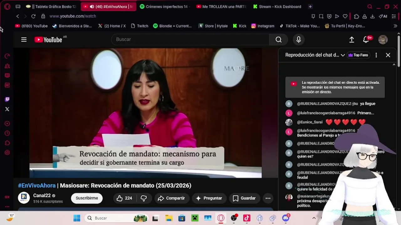
Task: Open a new browser tab
Action: [x=310, y=7]
